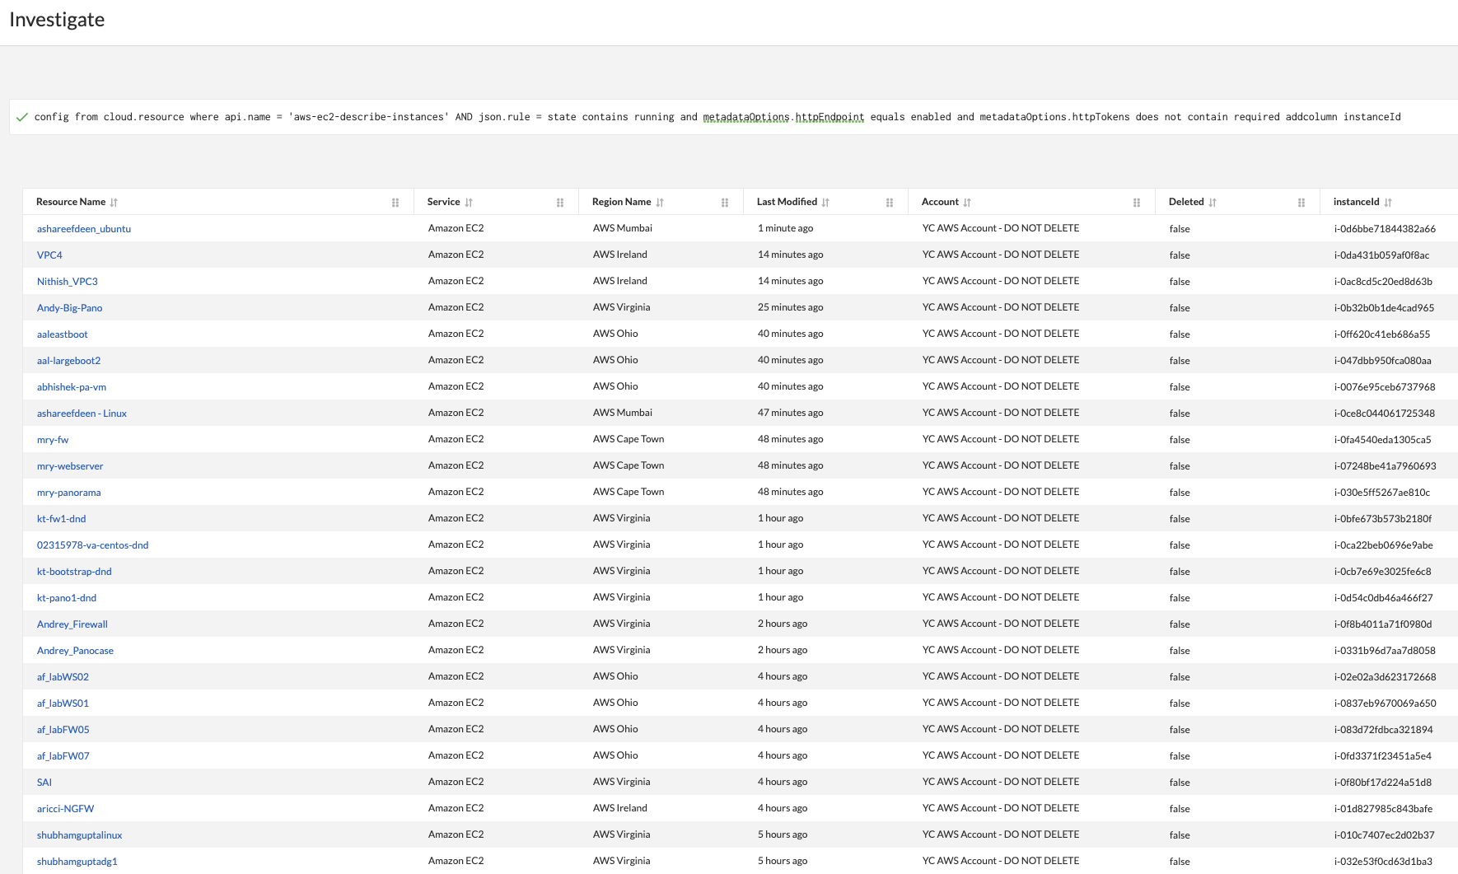Click Last Modified sort arrows
The height and width of the screenshot is (874, 1458).
pyautogui.click(x=825, y=203)
